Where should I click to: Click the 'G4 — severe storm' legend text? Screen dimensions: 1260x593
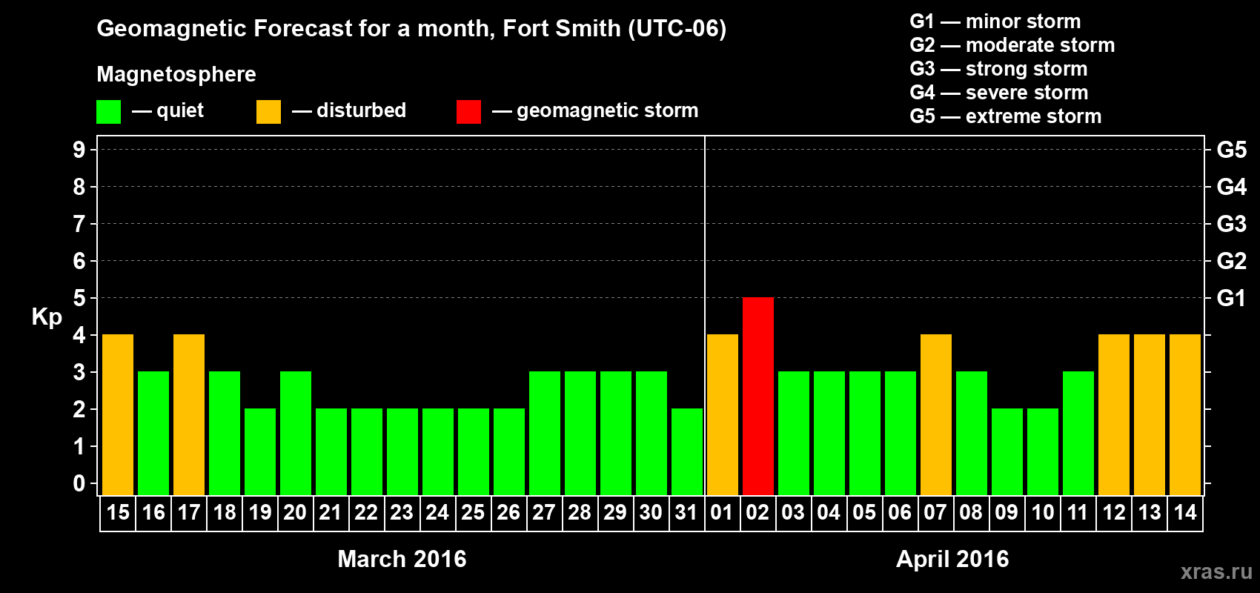coord(999,93)
